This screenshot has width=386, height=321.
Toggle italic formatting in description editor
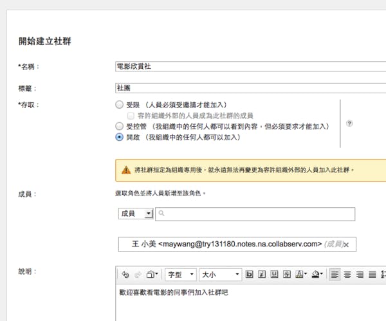click(x=262, y=275)
